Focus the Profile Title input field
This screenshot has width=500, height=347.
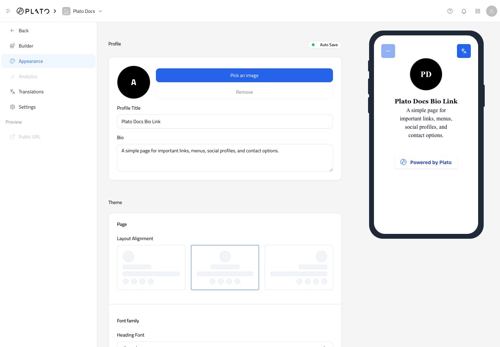click(225, 121)
